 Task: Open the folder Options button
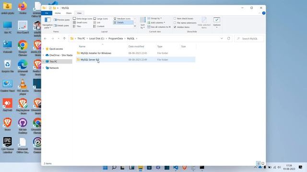(x=217, y=22)
